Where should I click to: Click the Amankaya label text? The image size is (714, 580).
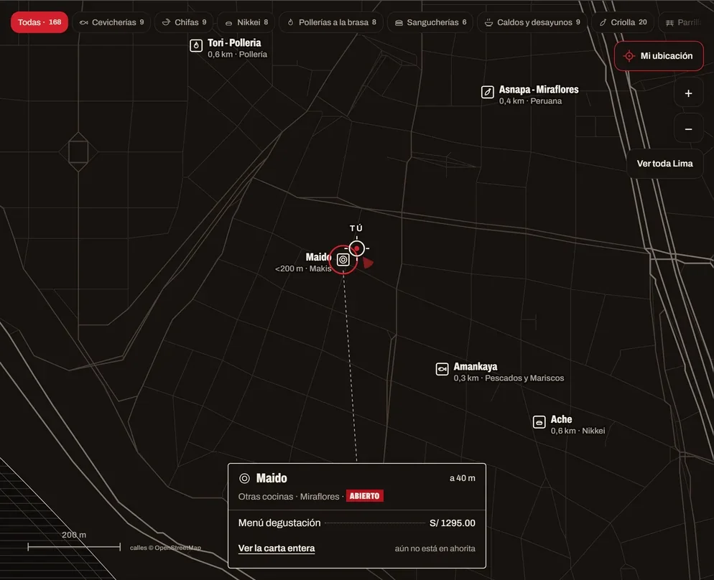point(476,367)
